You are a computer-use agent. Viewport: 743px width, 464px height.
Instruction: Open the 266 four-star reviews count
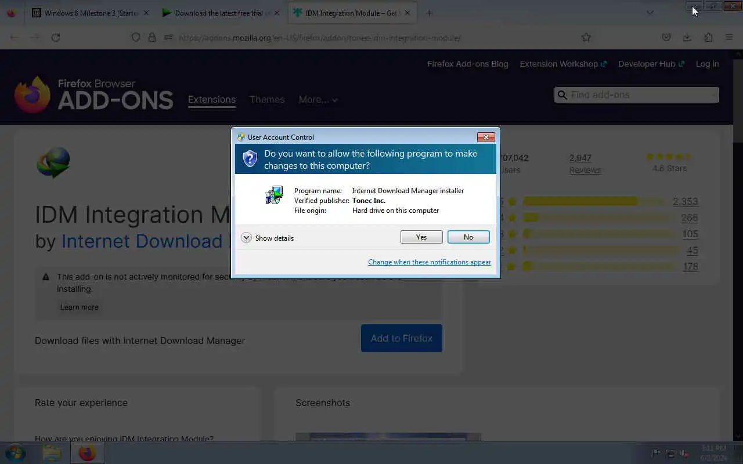click(x=690, y=217)
